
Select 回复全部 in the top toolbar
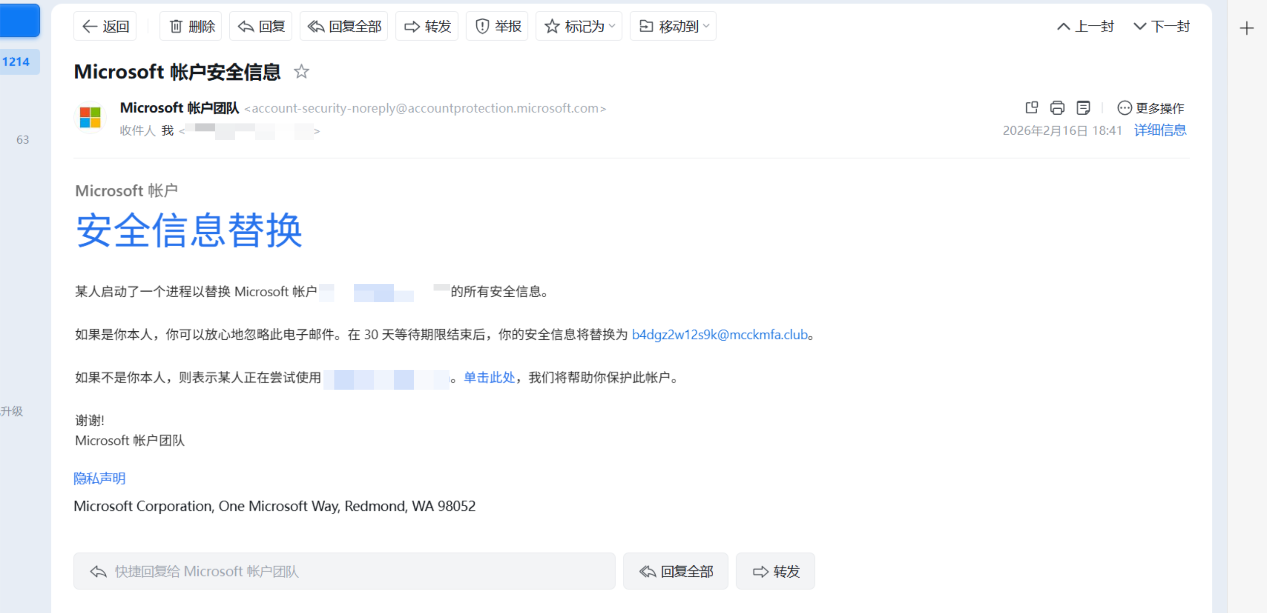pyautogui.click(x=343, y=26)
